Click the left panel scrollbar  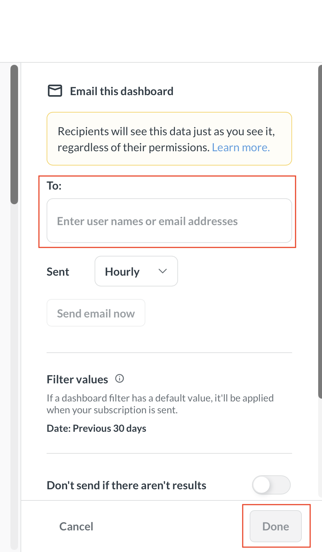[14, 134]
